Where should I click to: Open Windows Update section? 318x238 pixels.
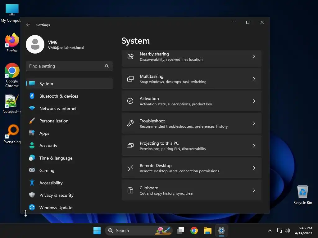[x=69, y=207]
